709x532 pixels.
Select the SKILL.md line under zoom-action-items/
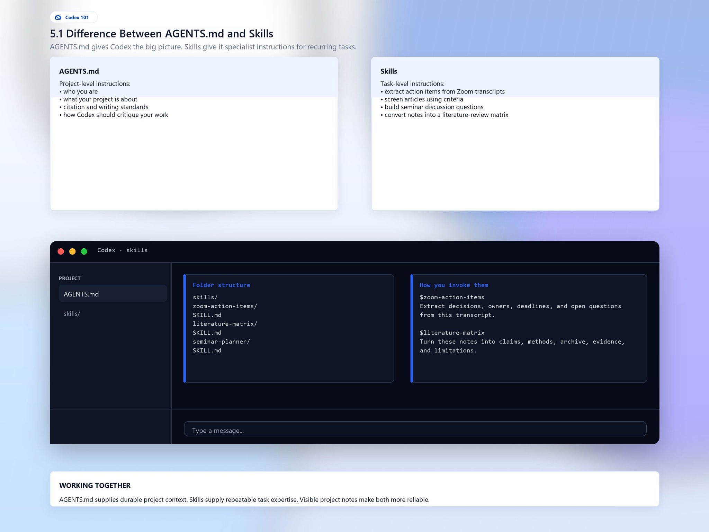coord(207,315)
